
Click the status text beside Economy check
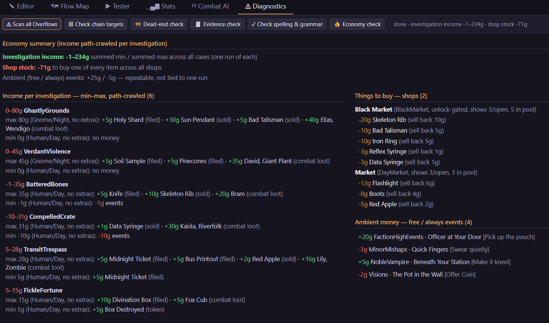pyautogui.click(x=460, y=24)
